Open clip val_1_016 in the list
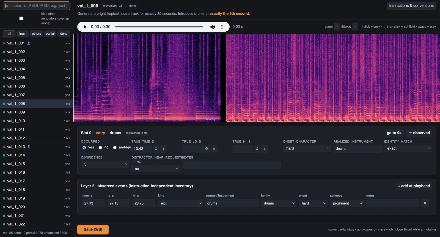The height and width of the screenshot is (237, 440). point(37,173)
